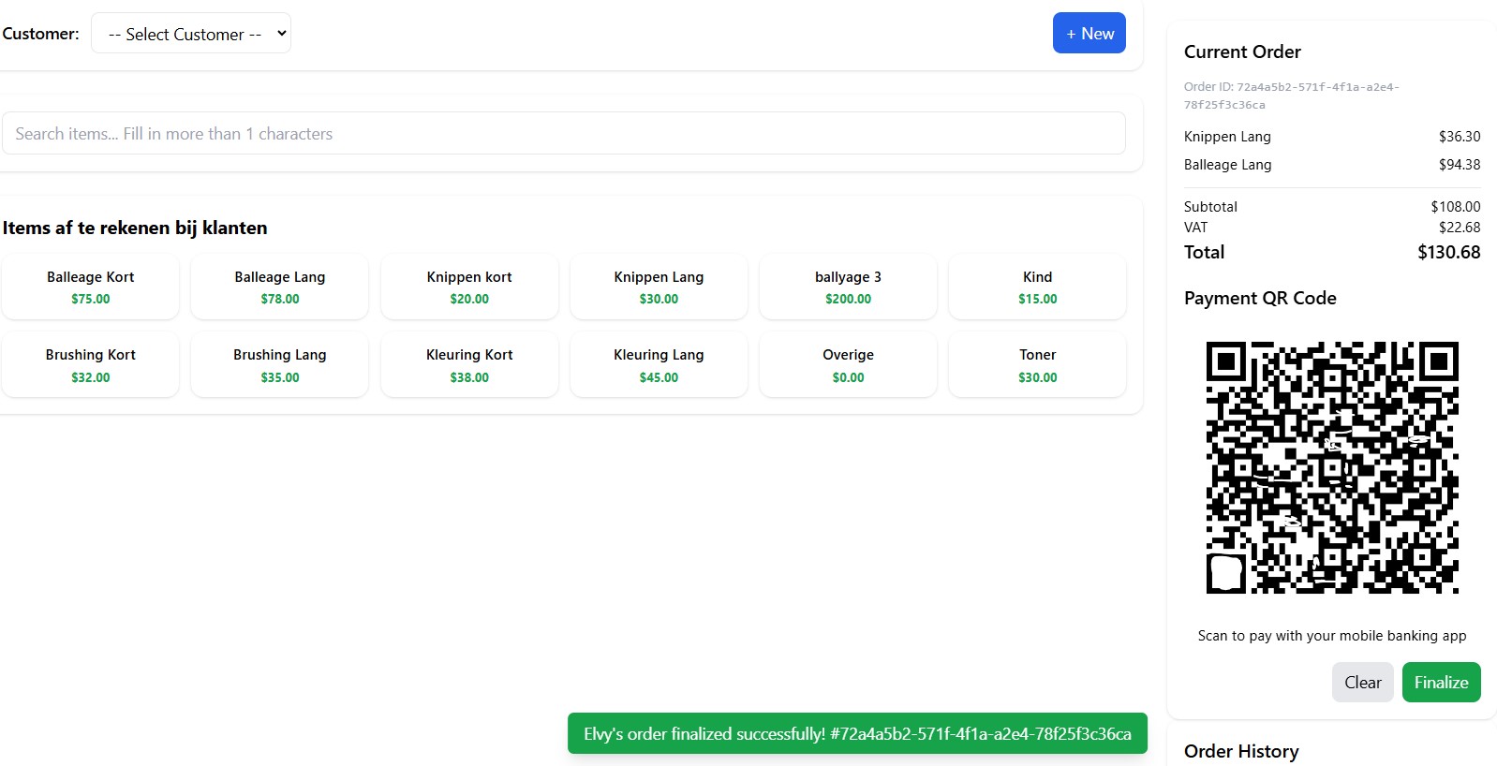Add Knippen Lang $30.00 item card
Viewport: 1497px width, 766px height.
click(659, 287)
